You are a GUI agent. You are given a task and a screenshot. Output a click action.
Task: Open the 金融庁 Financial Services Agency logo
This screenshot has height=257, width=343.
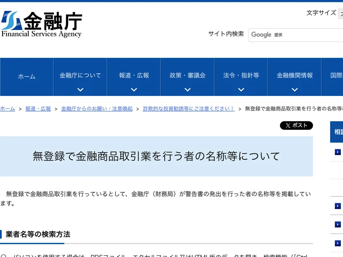click(x=41, y=24)
